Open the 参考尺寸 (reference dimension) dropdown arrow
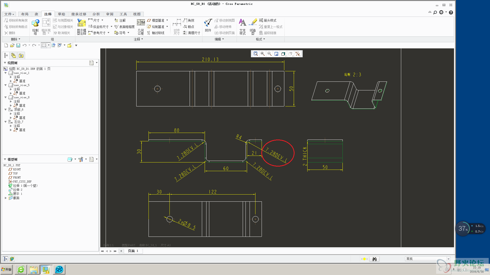Screen dimensions: 490x275 108,33
